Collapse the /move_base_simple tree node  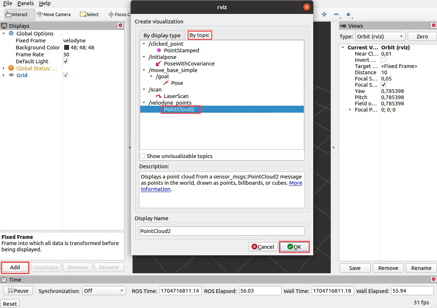click(x=144, y=70)
